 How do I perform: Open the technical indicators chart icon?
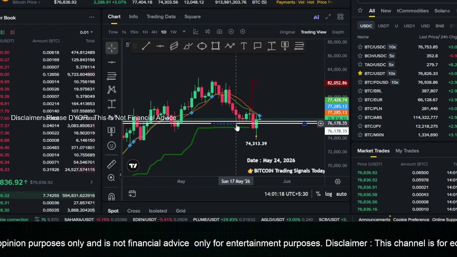(x=196, y=32)
